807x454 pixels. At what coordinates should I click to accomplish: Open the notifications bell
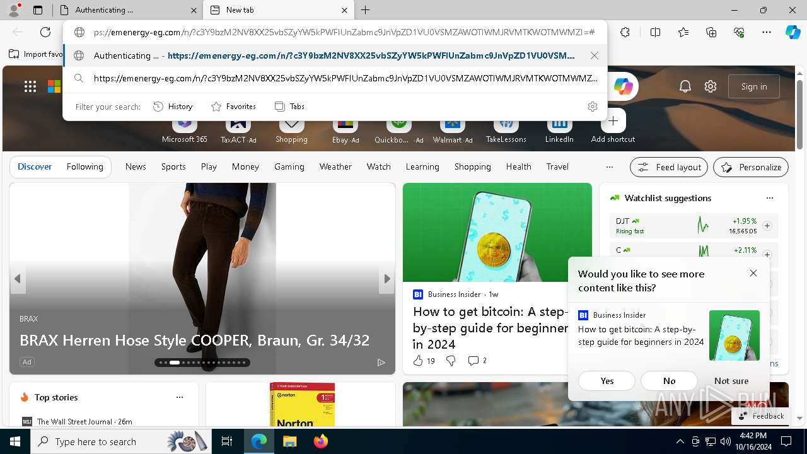pyautogui.click(x=685, y=86)
